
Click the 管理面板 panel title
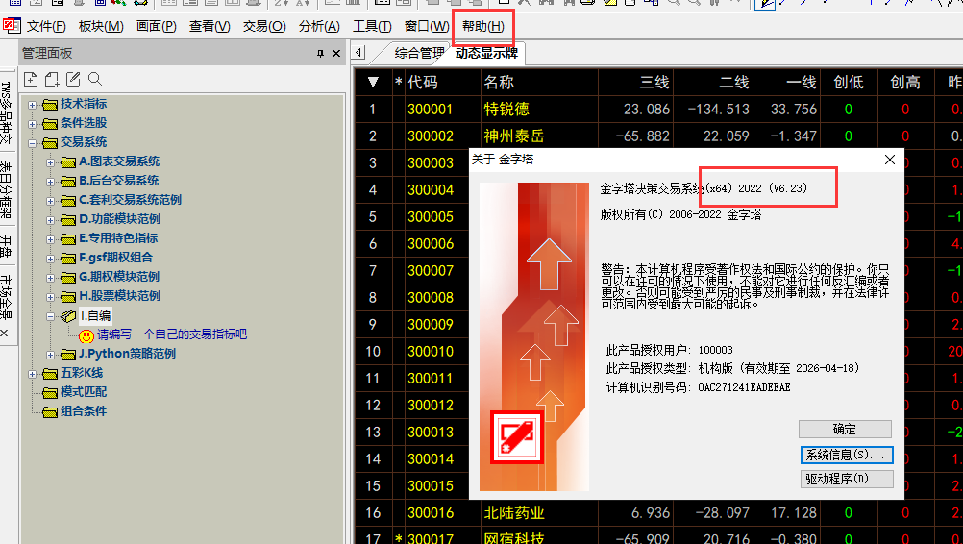click(47, 54)
